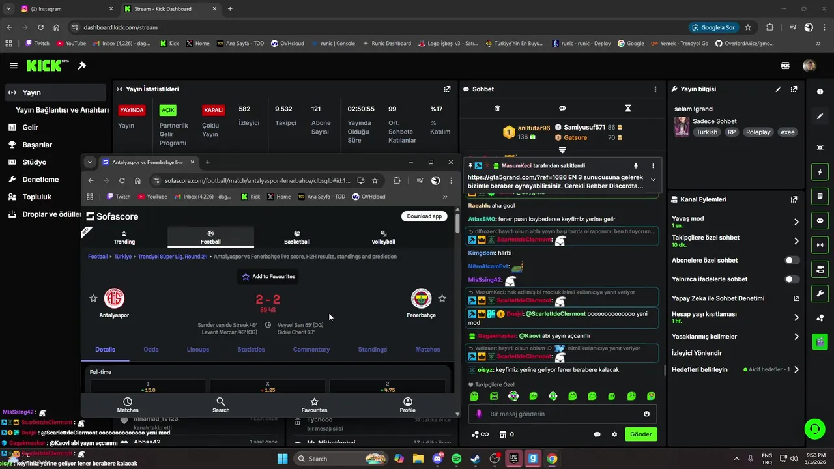Pop out the Yayın bilgisi panel

[794, 89]
